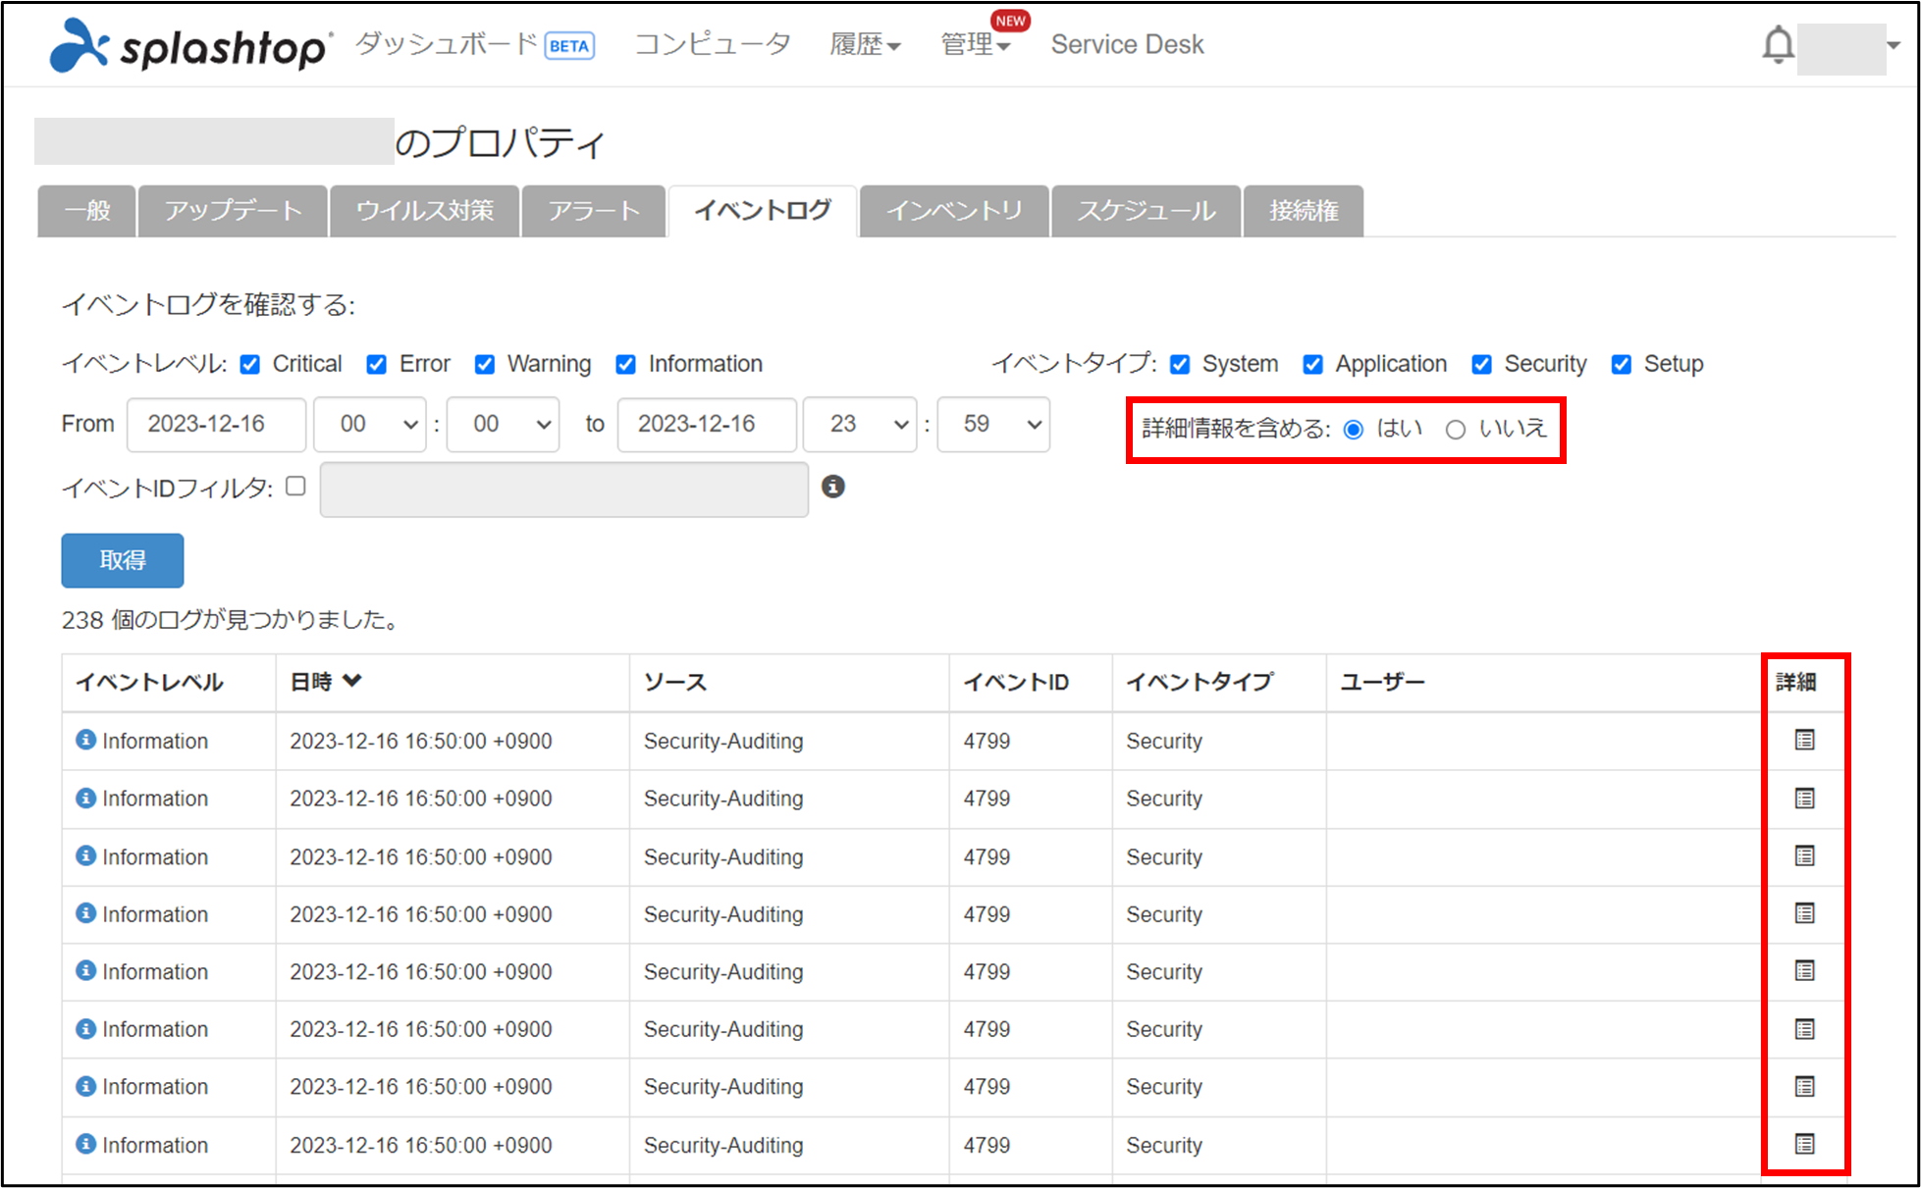Viewport: 1921px width, 1188px height.
Task: Sort by 日時 using the arrow
Action: tap(353, 681)
